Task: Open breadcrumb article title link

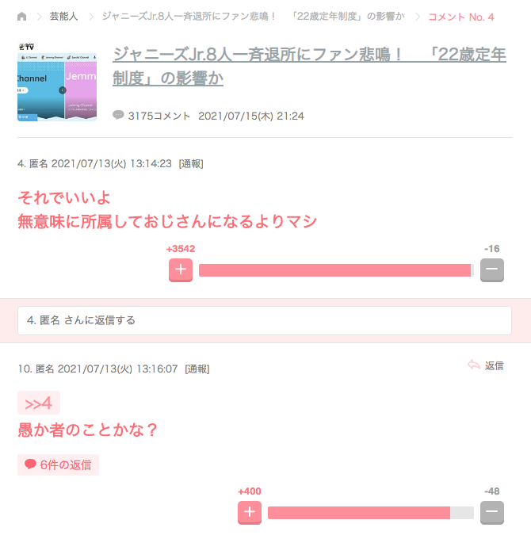Action: [x=253, y=17]
